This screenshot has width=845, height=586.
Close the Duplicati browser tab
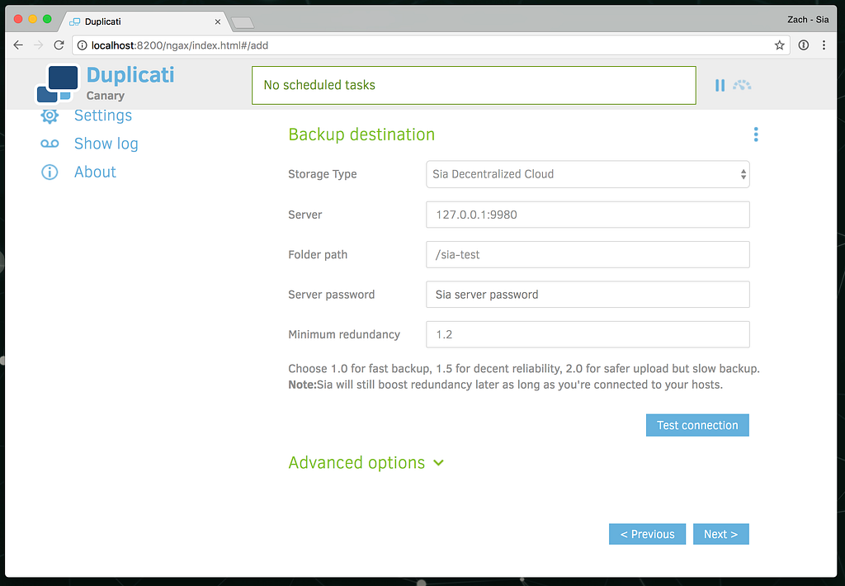pyautogui.click(x=218, y=21)
